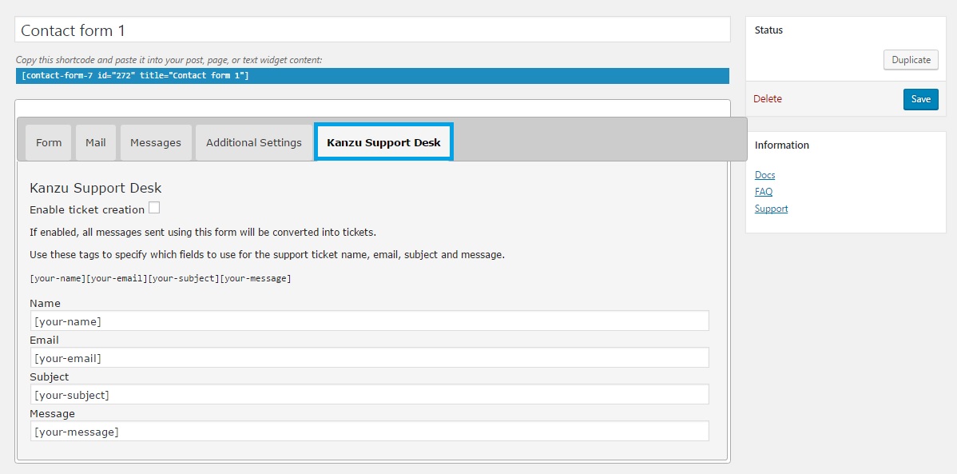Image resolution: width=957 pixels, height=474 pixels.
Task: Enable ticket creation checkbox
Action: 154,209
